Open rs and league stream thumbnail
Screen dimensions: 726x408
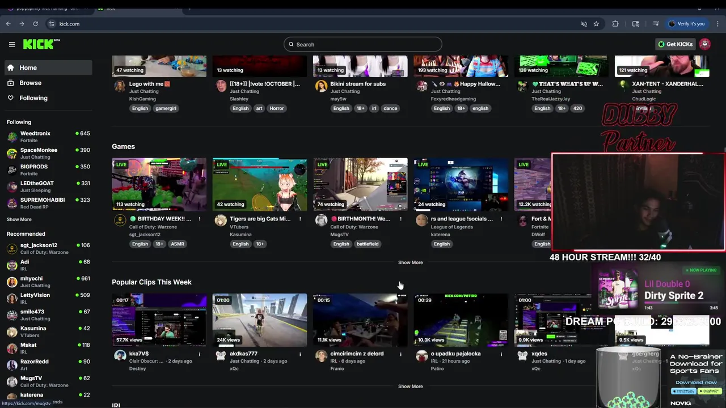tap(461, 184)
